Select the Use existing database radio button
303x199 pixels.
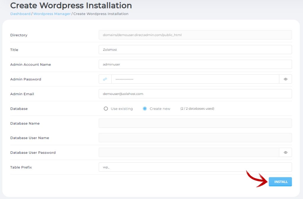tap(106, 109)
